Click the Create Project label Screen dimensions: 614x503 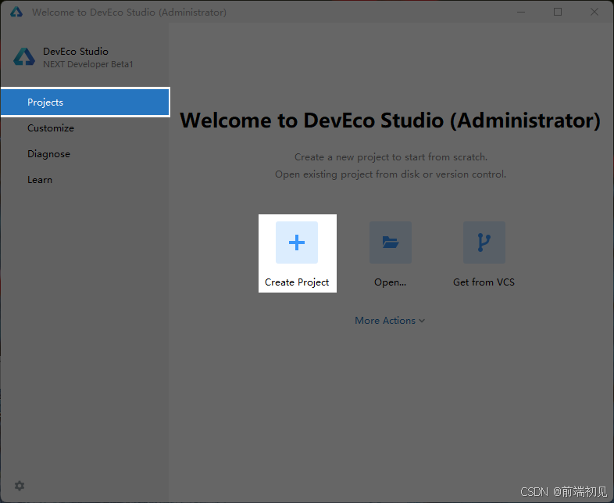[x=297, y=282]
